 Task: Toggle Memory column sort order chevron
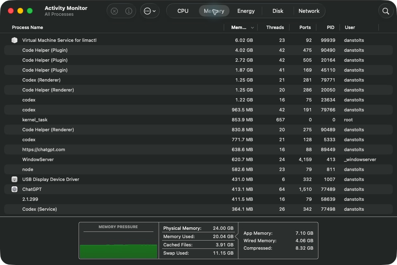(252, 28)
